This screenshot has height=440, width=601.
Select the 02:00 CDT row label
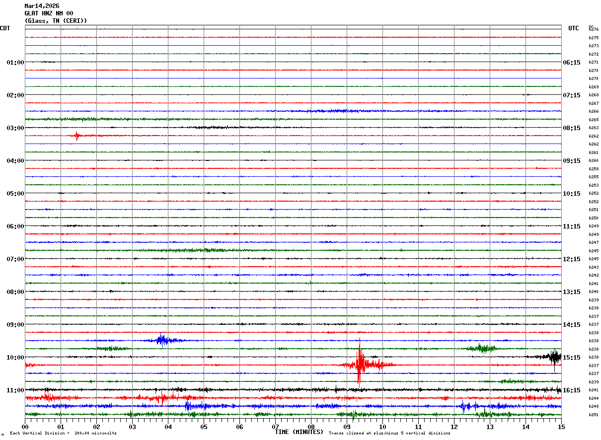[15, 95]
